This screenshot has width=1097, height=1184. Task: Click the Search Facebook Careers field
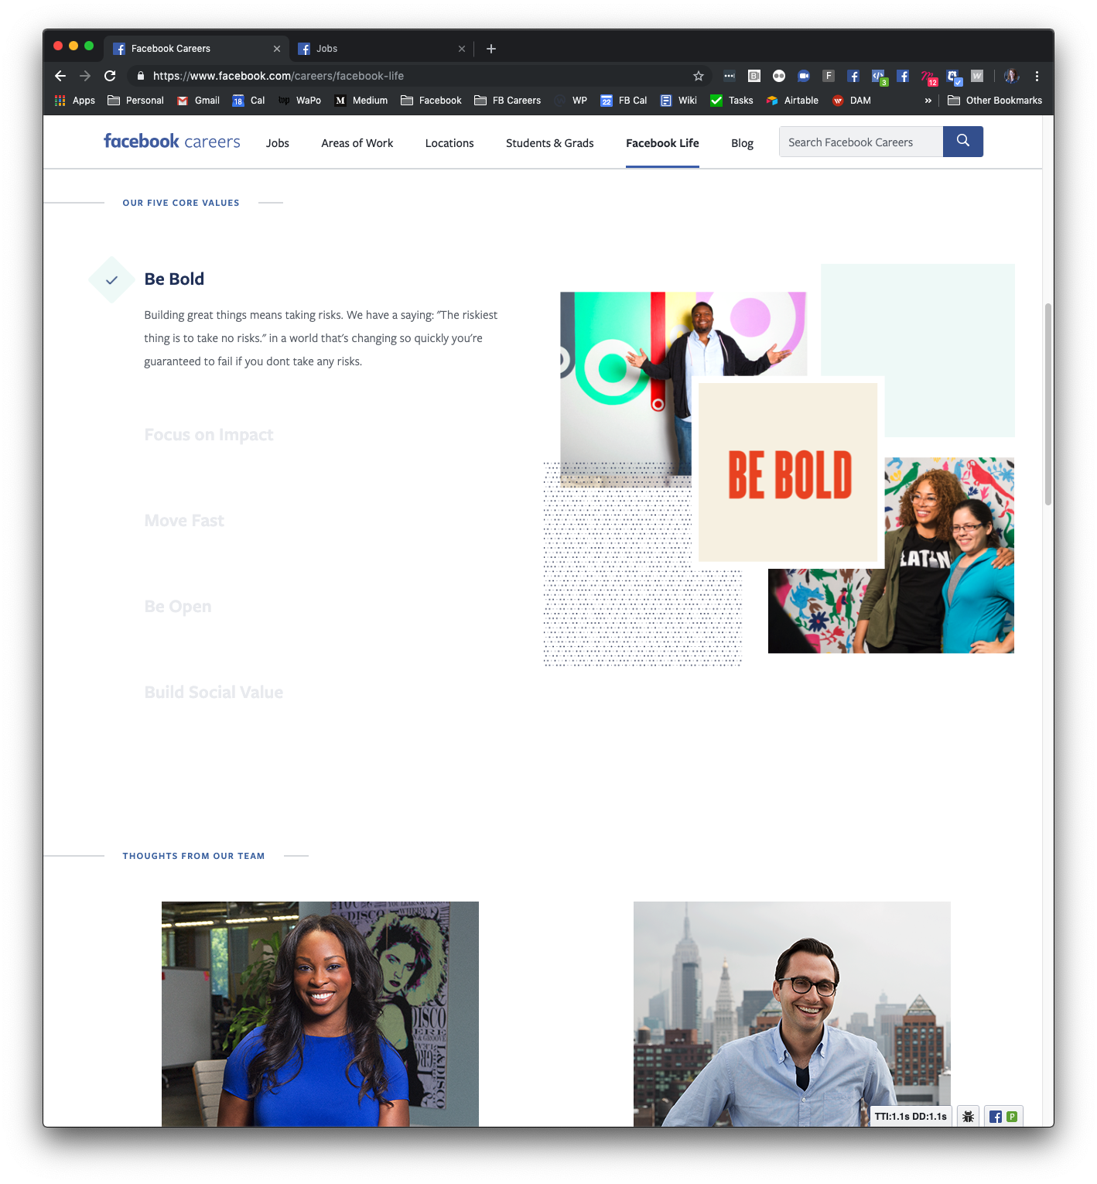point(861,142)
